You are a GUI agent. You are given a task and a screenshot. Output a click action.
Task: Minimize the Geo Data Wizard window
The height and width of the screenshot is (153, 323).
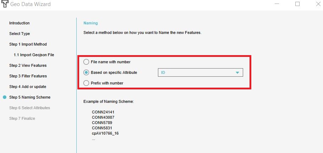pos(277,4)
